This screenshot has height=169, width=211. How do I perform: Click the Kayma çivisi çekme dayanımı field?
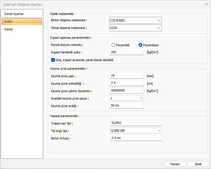(x=126, y=91)
